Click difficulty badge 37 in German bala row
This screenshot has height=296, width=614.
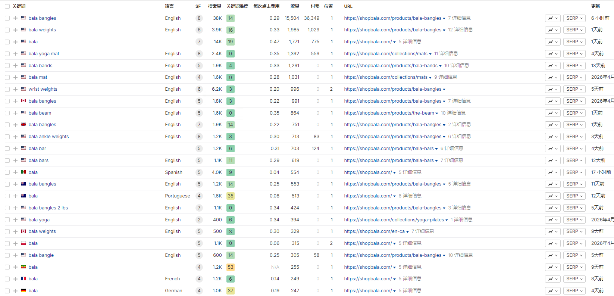coord(231,291)
